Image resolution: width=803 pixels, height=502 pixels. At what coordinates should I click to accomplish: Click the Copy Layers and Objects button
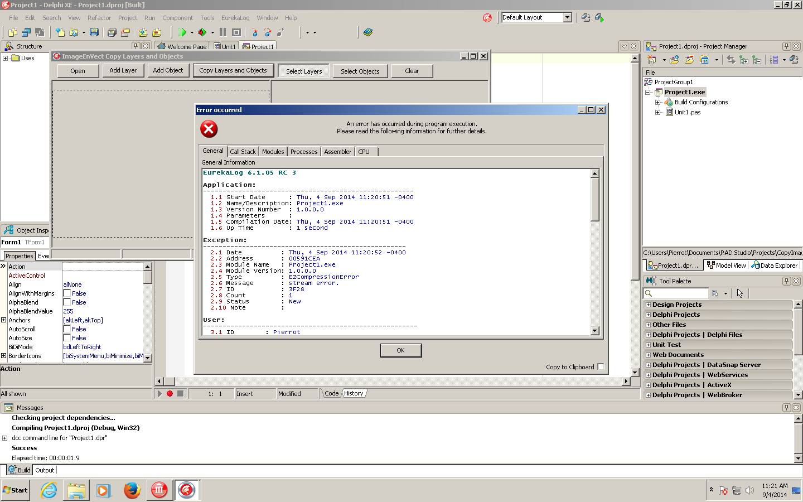[233, 70]
